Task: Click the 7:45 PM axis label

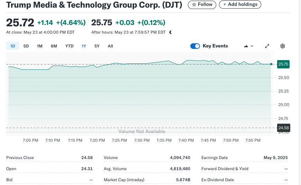Action: coord(208,140)
